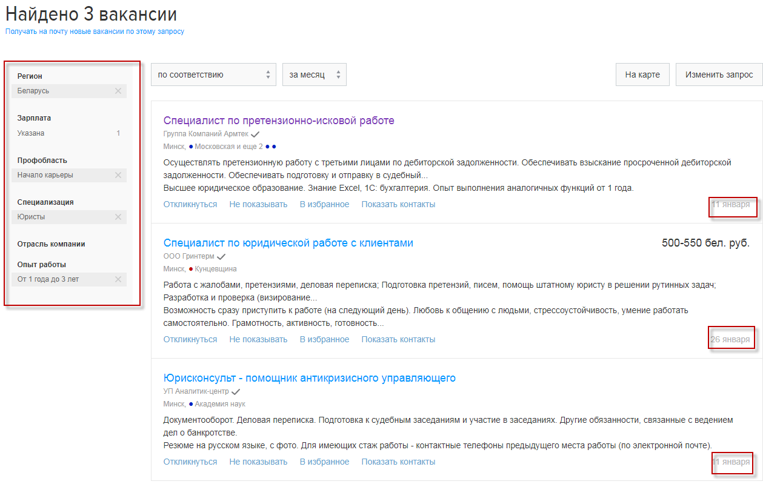
Task: Click the На карте button
Action: coord(642,75)
